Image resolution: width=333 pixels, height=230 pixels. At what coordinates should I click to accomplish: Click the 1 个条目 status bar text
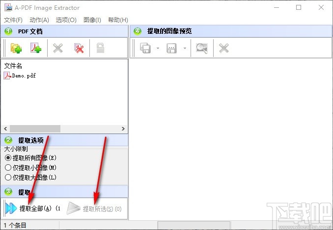click(x=15, y=225)
